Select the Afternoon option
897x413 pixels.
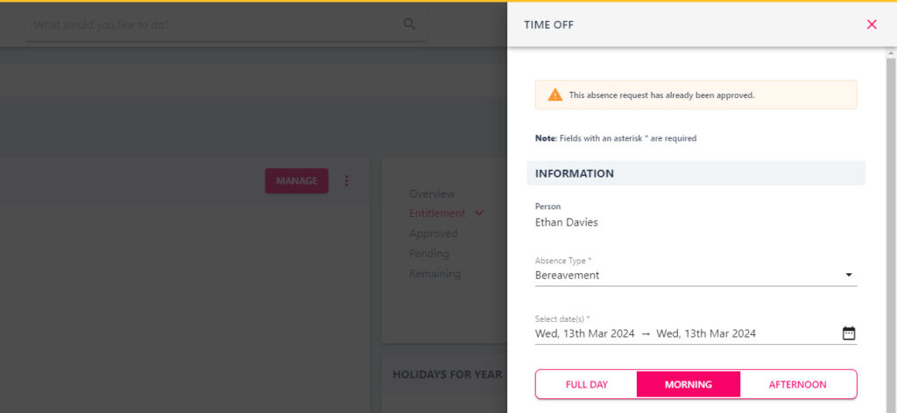[797, 384]
